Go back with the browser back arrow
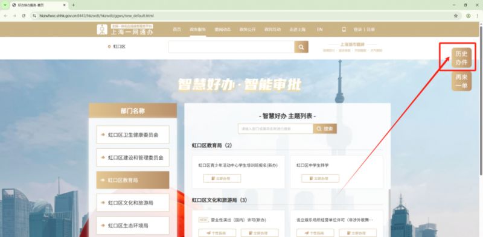483x237 pixels. click(x=5, y=16)
